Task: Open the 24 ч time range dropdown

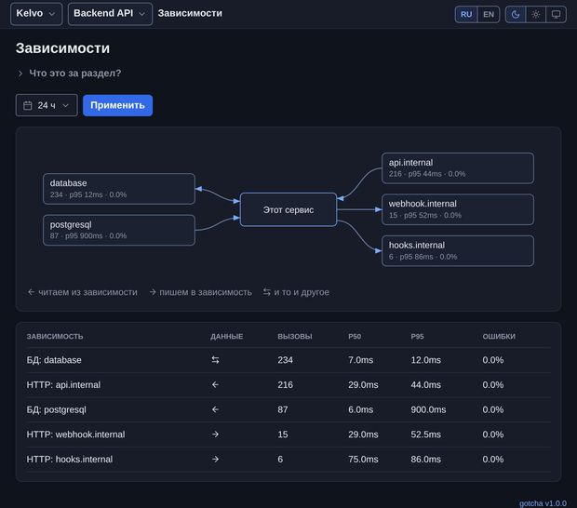Action: [47, 105]
